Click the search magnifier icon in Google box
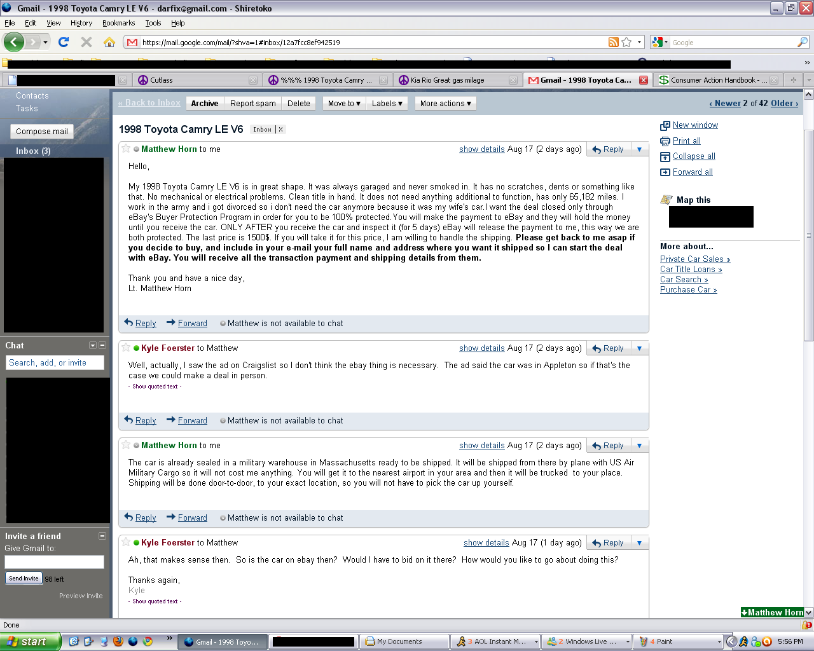This screenshot has width=814, height=651. [803, 42]
